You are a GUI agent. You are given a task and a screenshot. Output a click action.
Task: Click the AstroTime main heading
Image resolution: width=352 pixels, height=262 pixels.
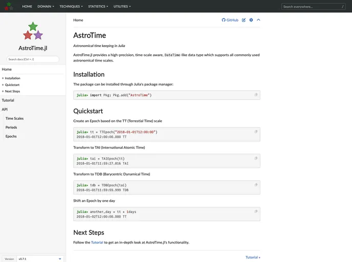[90, 35]
